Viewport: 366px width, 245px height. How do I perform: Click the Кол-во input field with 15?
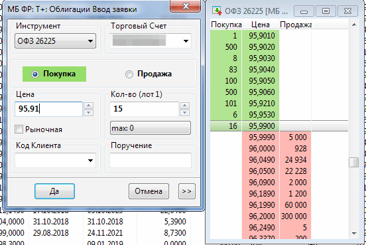coord(145,109)
